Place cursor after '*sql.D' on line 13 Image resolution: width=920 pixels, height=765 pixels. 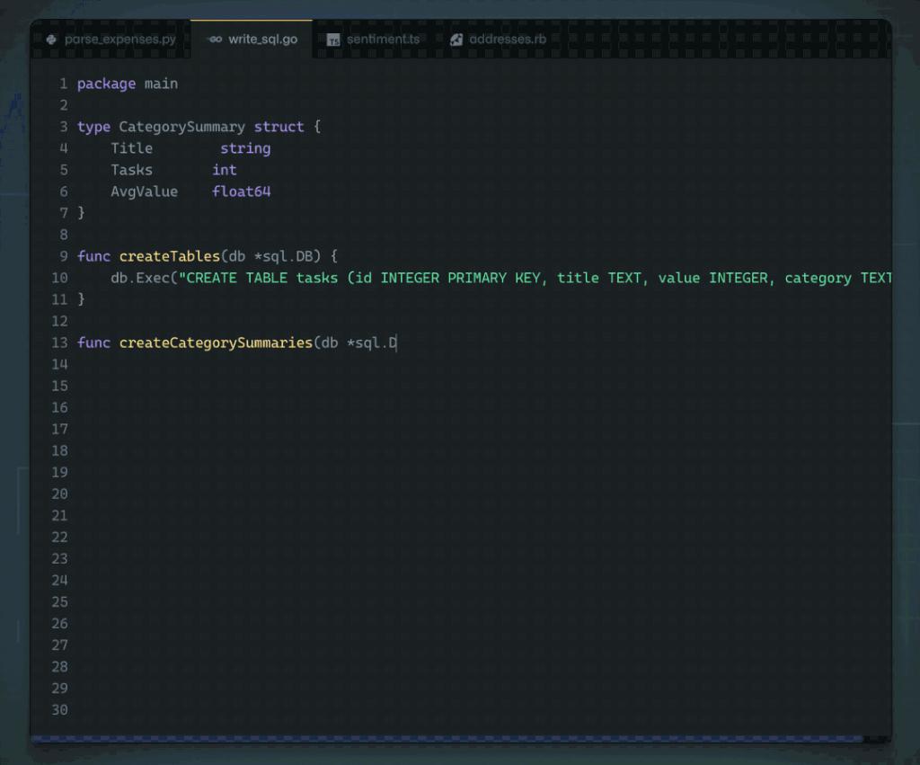point(397,342)
